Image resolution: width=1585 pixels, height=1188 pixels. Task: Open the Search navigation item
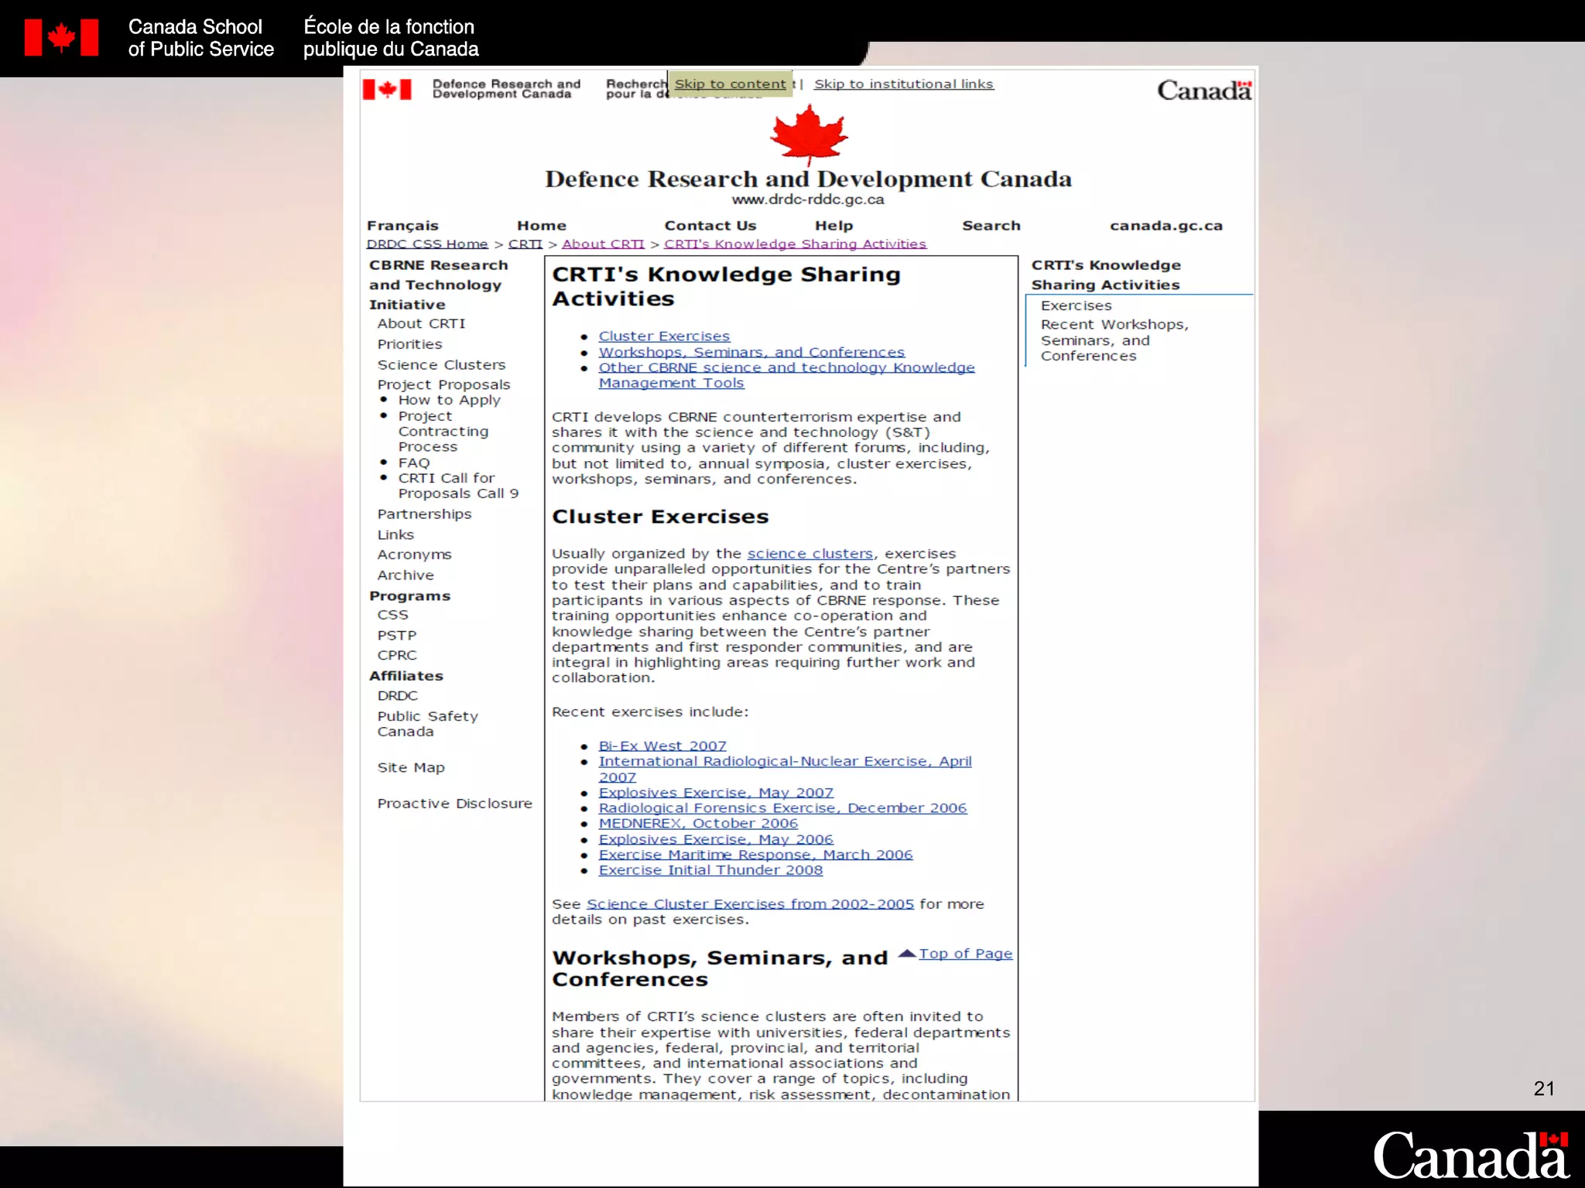(x=991, y=226)
